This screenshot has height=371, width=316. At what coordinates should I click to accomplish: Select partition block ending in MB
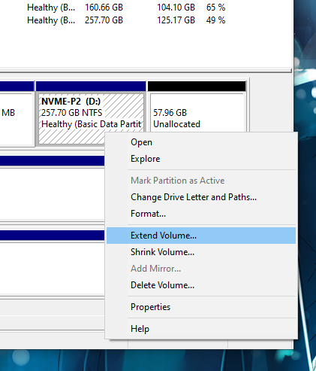[x=17, y=113]
